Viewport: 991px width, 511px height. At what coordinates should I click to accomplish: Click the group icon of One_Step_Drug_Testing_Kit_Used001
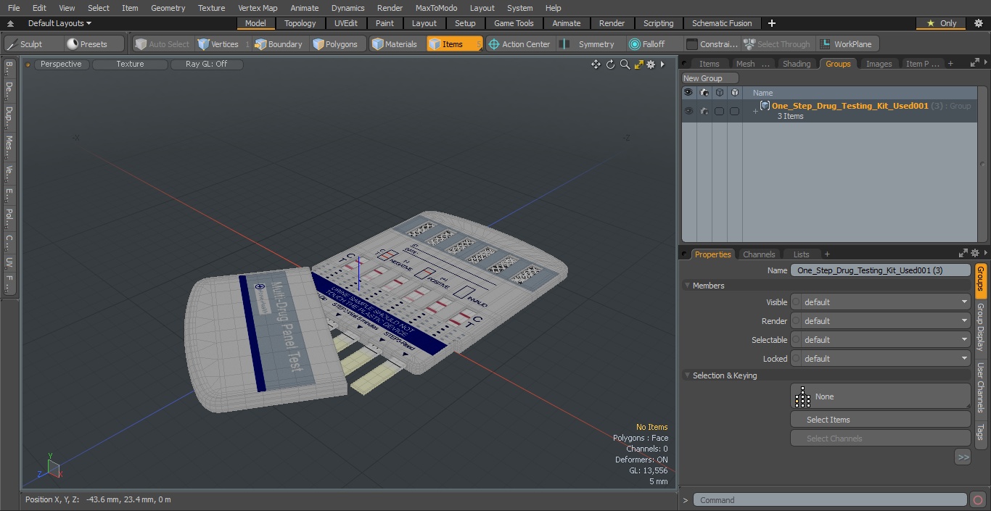pos(765,106)
